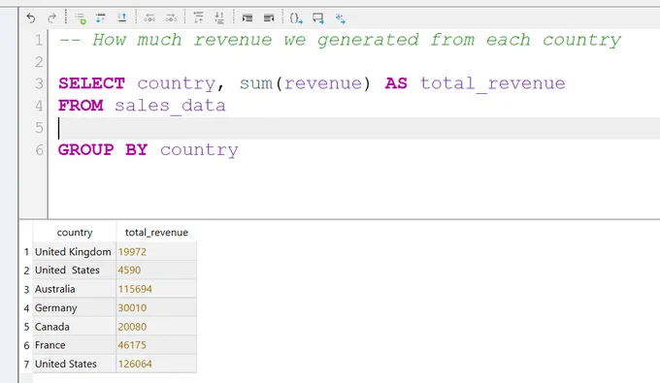This screenshot has width=660, height=383.
Task: Click the 'GROUP BY' keyword on line 6
Action: coord(103,149)
